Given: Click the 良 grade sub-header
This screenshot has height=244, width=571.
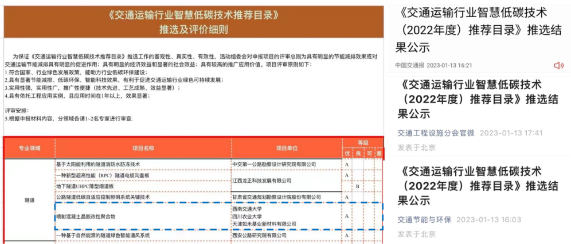Looking at the screenshot, I should click(358, 153).
